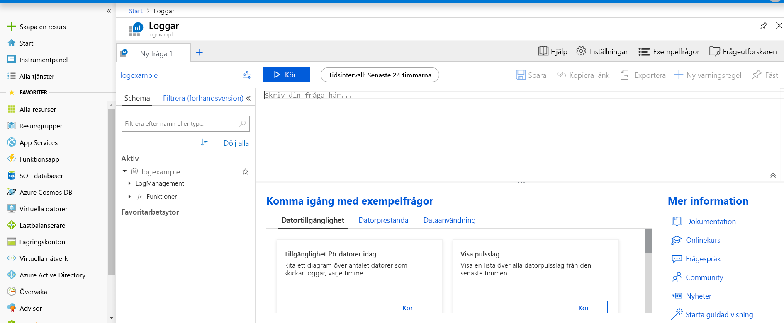Click the Start breadcrumb link
This screenshot has width=784, height=323.
[136, 11]
